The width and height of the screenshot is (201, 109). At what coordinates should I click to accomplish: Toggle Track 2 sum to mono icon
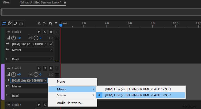click(51, 74)
